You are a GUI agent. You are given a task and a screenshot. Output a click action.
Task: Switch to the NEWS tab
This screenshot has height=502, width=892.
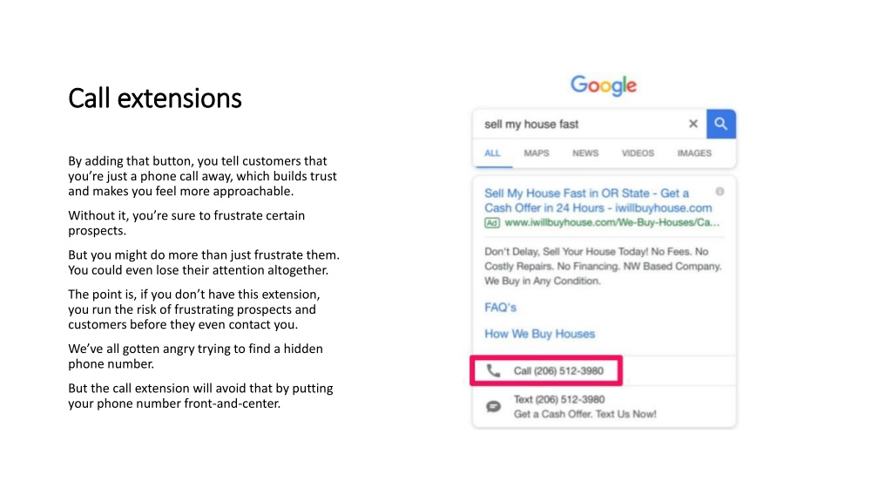(585, 153)
